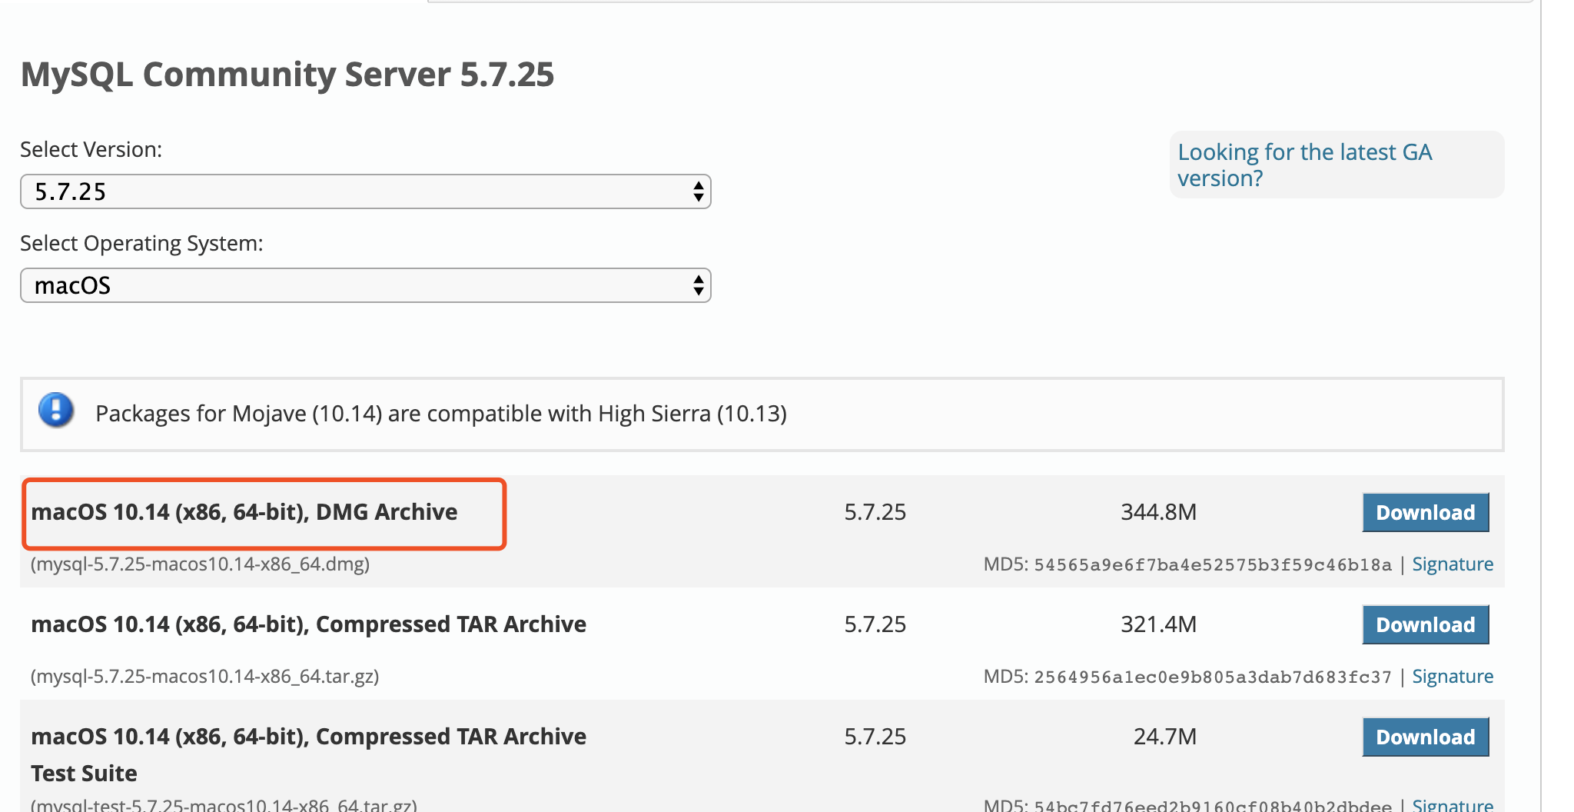Click 'Looking for the latest GA version?' link
The image size is (1574, 812).
[x=1304, y=165]
